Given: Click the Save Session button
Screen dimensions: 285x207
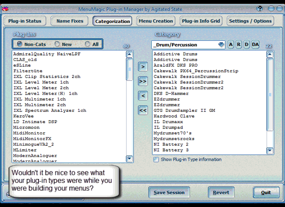Looking at the screenshot, I should (169, 192).
